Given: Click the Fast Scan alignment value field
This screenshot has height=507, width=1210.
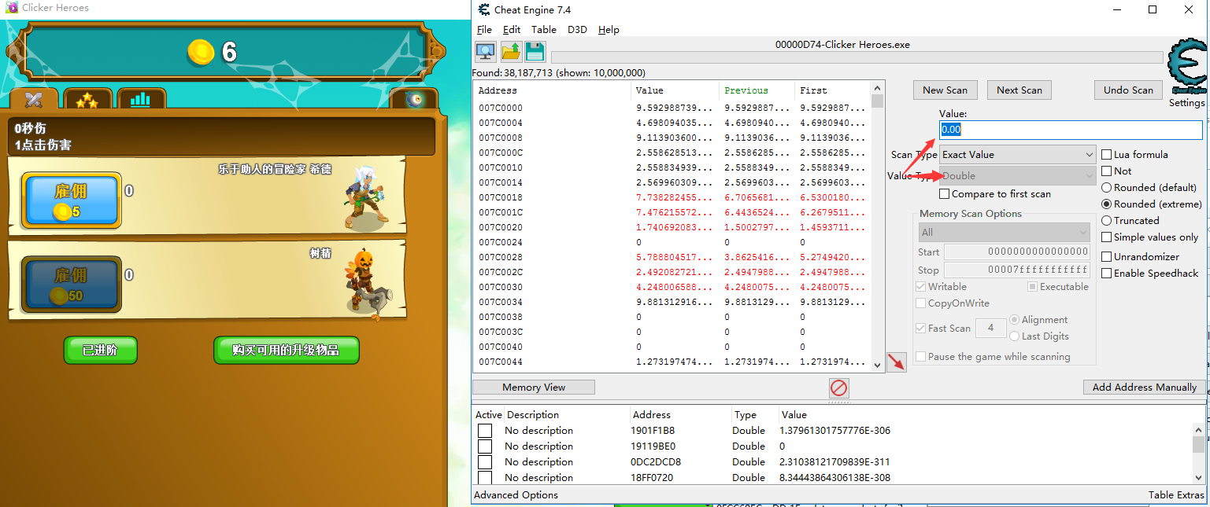Looking at the screenshot, I should click(x=990, y=329).
